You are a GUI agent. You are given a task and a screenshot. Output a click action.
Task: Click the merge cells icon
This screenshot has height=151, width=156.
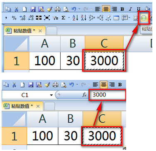[39, 18]
